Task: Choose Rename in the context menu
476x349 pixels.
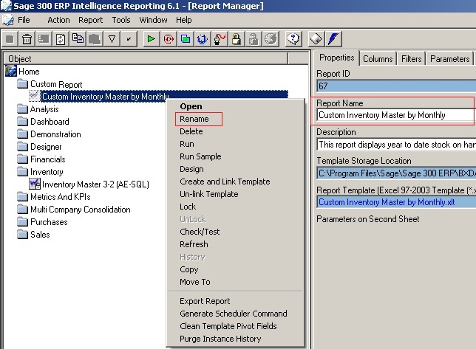Action: pyautogui.click(x=194, y=119)
